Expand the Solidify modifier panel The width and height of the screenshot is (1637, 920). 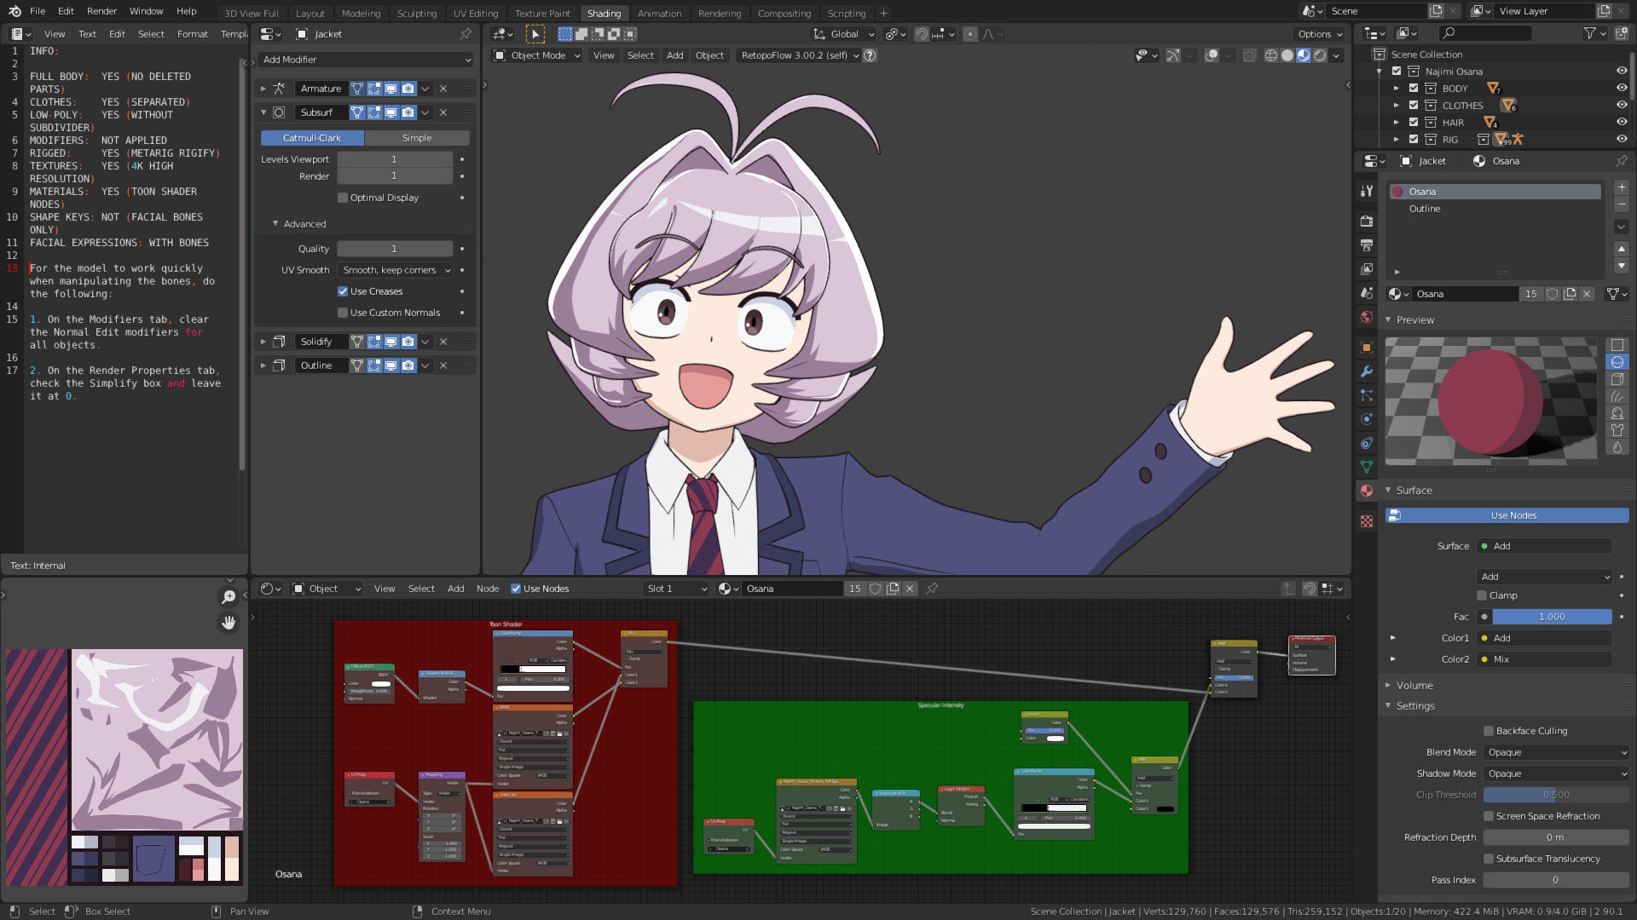(263, 342)
